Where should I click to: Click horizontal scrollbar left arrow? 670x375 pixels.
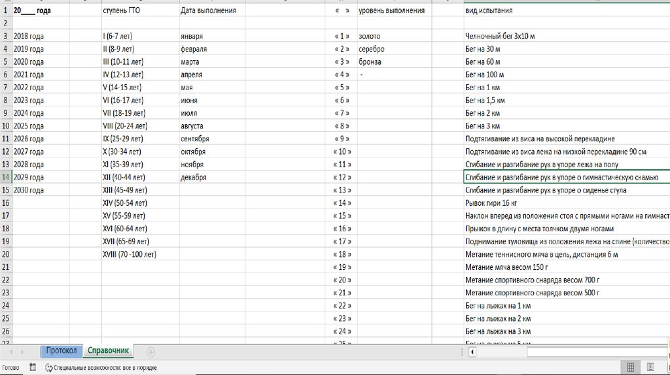pyautogui.click(x=473, y=352)
